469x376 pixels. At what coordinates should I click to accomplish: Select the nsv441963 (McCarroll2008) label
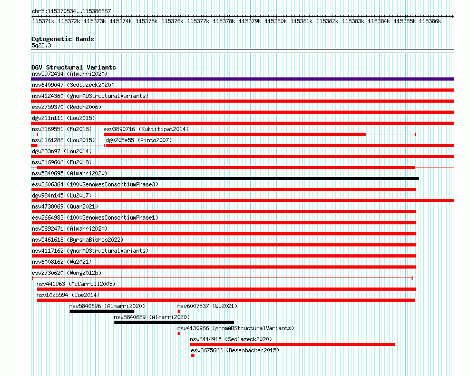click(x=76, y=284)
